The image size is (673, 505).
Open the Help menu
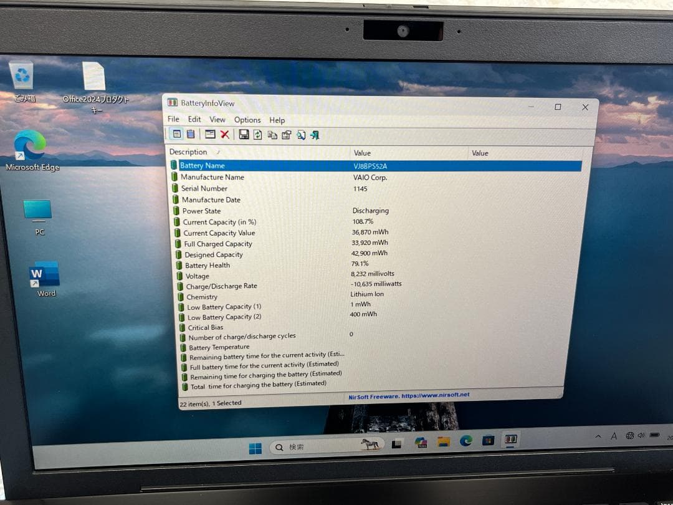tap(277, 120)
